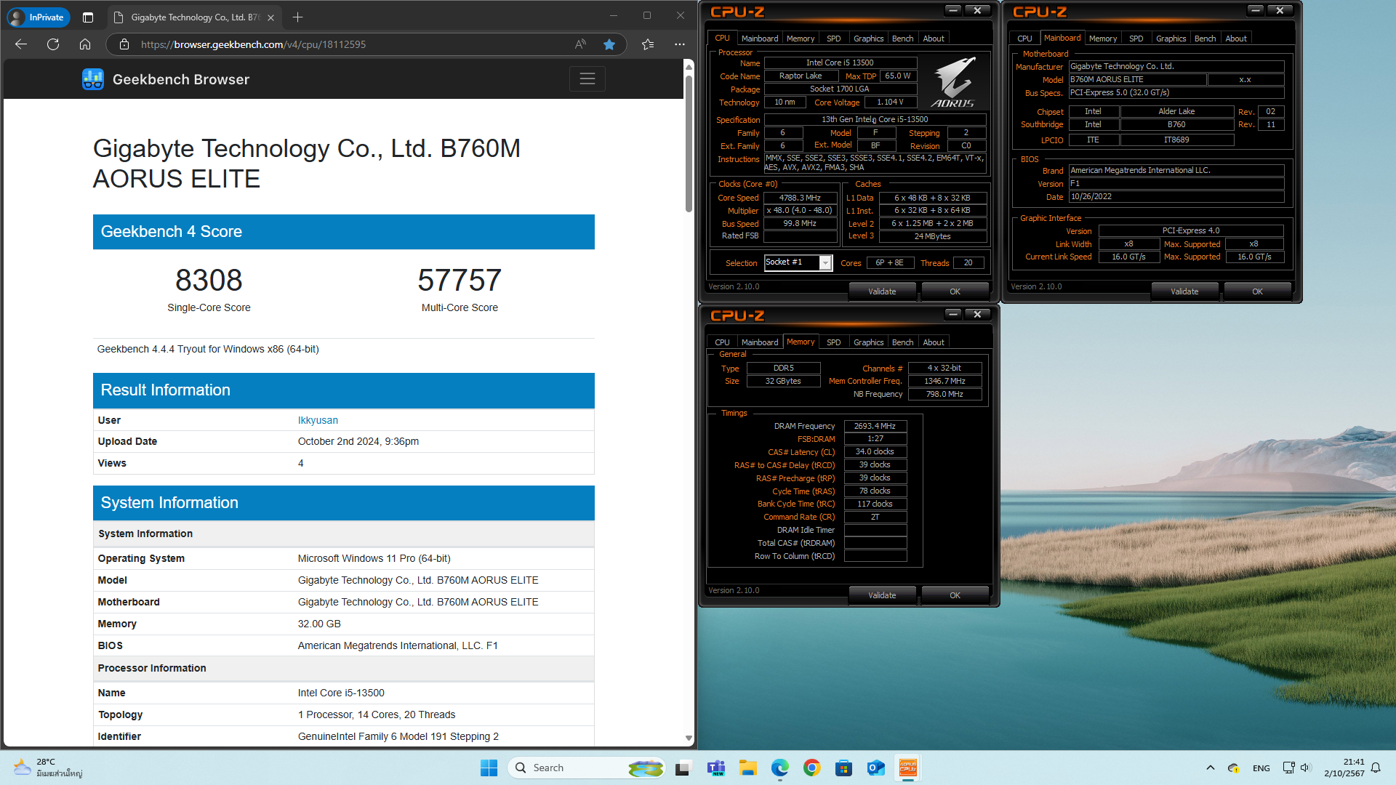
Task: Switch to Microsoft Edge on taskbar
Action: pos(780,768)
